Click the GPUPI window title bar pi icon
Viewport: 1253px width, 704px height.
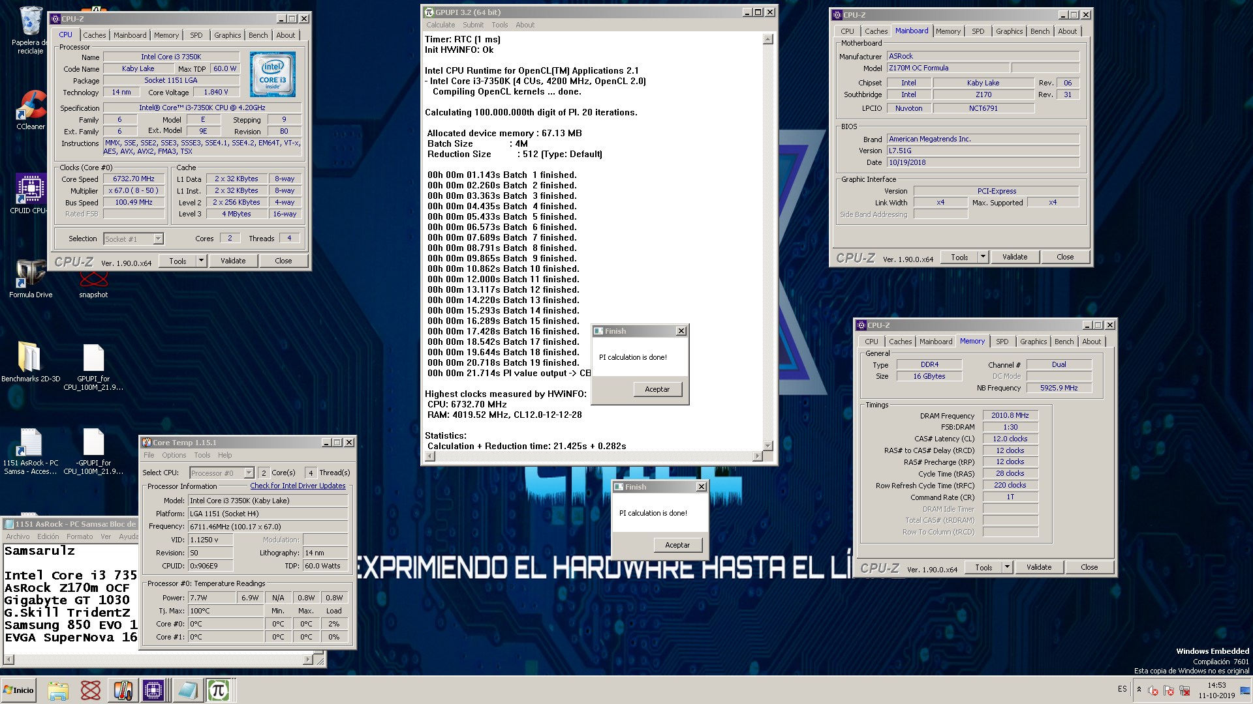coord(429,12)
